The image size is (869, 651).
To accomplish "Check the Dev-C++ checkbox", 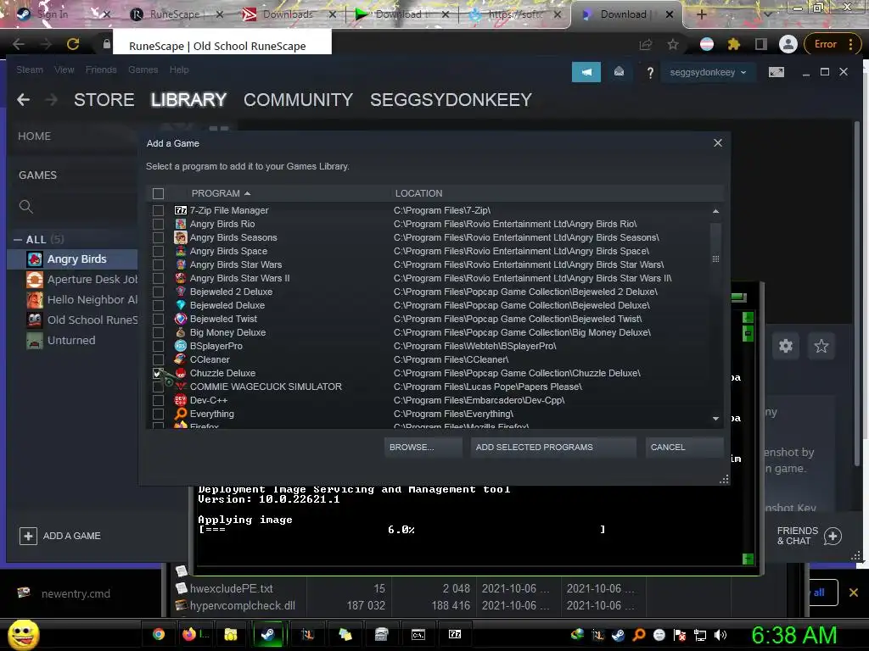I will click(158, 400).
